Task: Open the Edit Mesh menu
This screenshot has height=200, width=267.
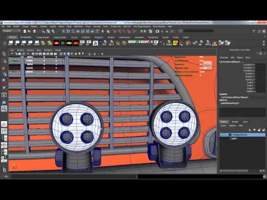Action: (78, 27)
